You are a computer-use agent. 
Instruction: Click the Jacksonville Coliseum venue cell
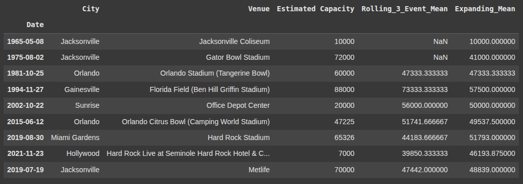pos(235,41)
